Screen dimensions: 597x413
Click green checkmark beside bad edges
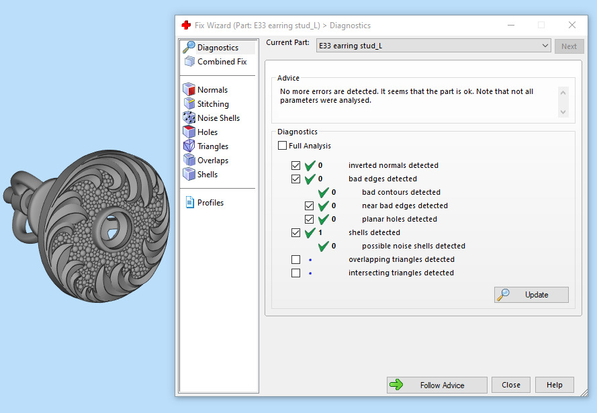[x=310, y=179]
